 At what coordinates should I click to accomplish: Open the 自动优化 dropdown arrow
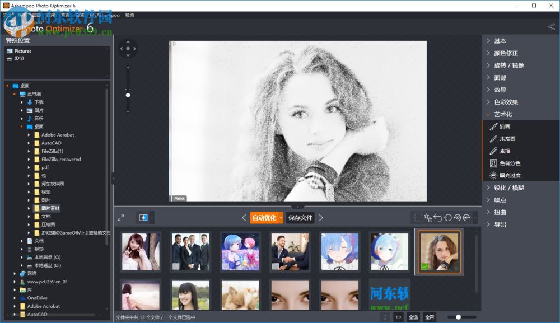click(x=281, y=217)
